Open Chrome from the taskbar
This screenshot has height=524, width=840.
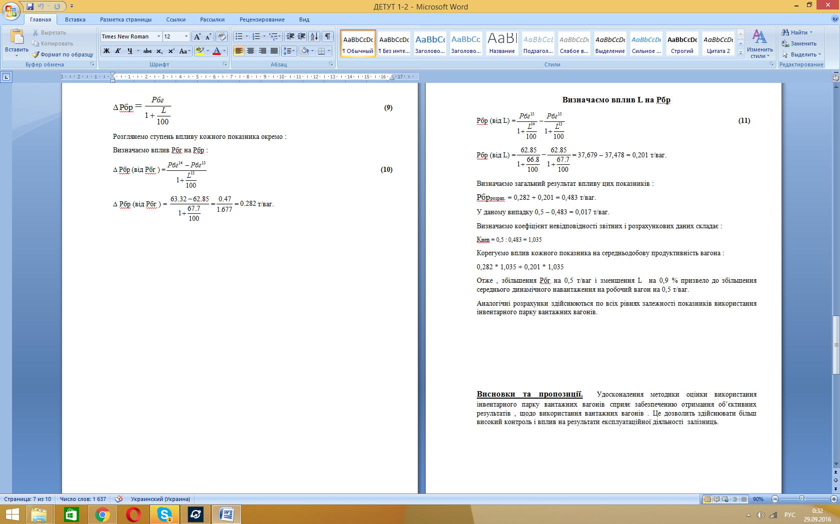coord(103,514)
